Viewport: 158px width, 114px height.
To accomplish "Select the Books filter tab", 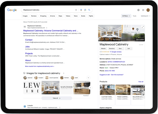I will [83, 16].
